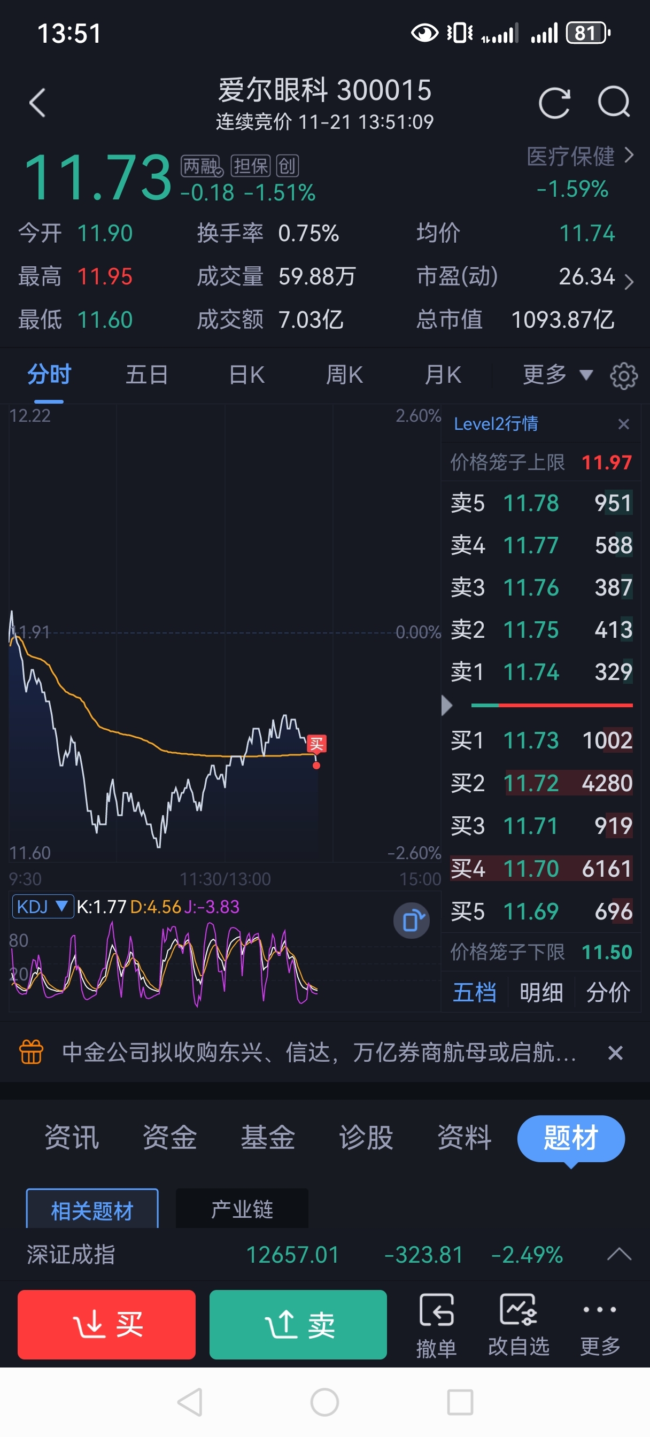
Task: Select the 分价 price distribution tab
Action: [608, 993]
